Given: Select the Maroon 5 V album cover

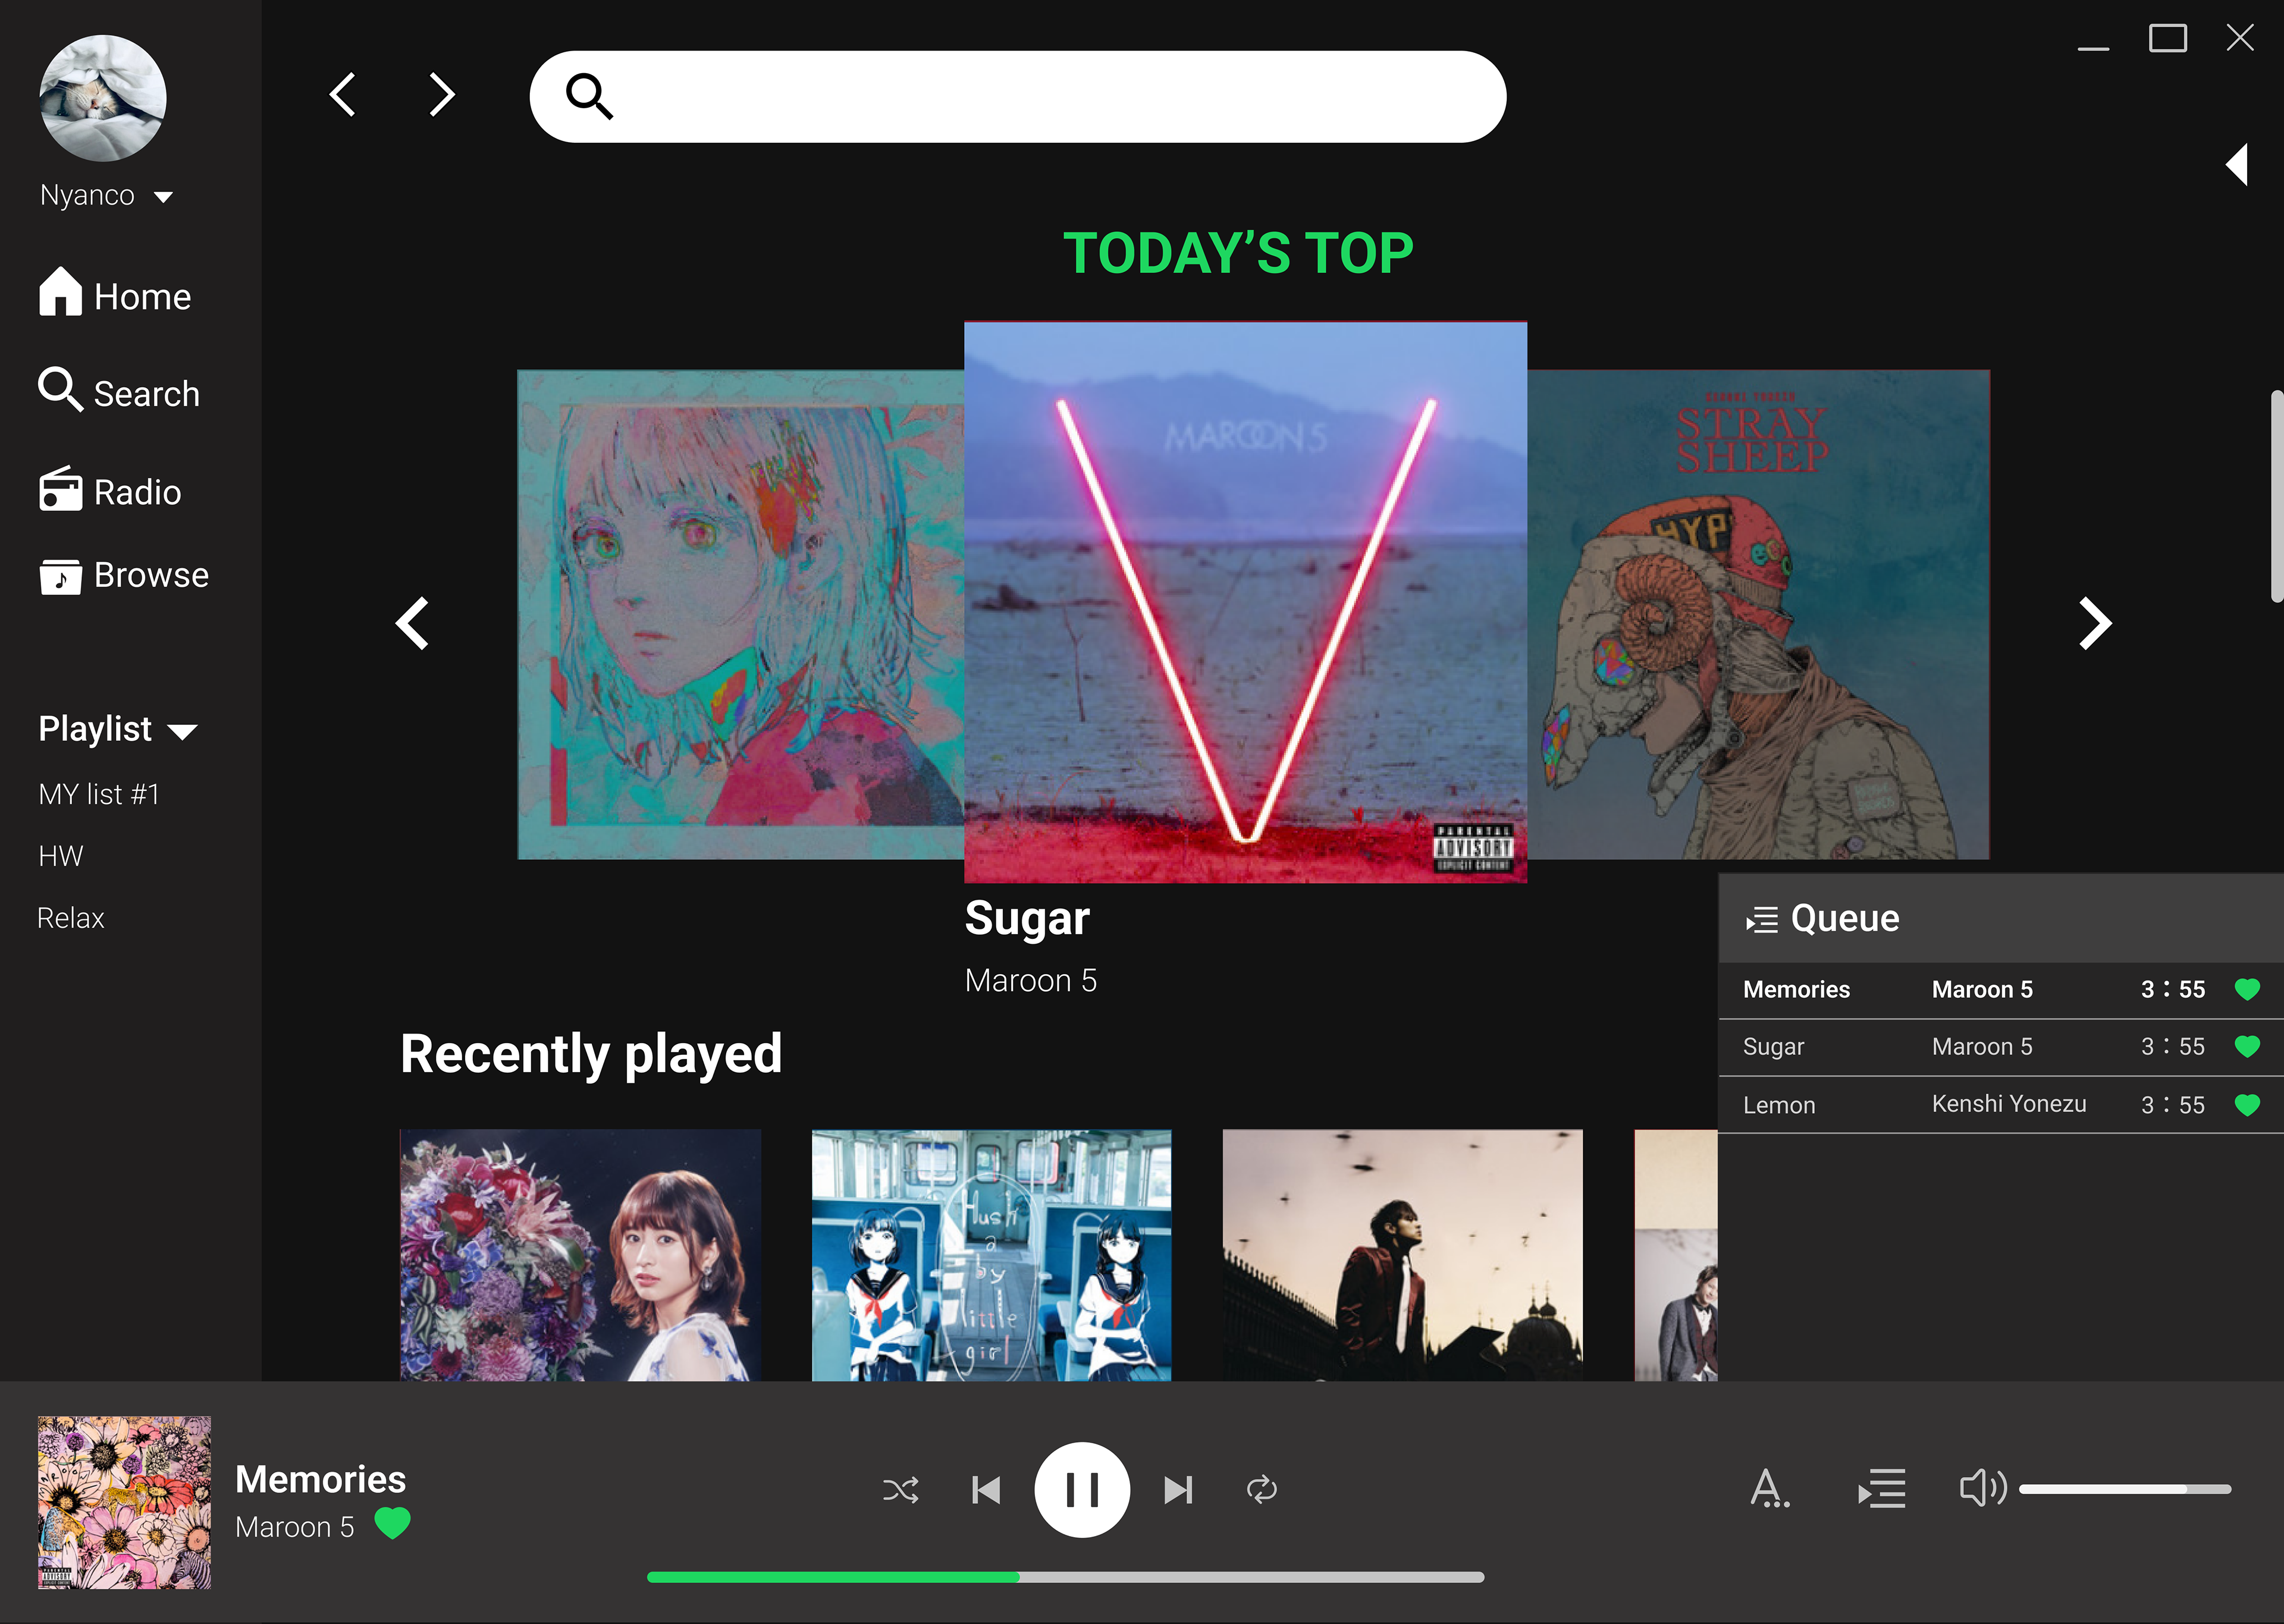Looking at the screenshot, I should pos(1245,602).
